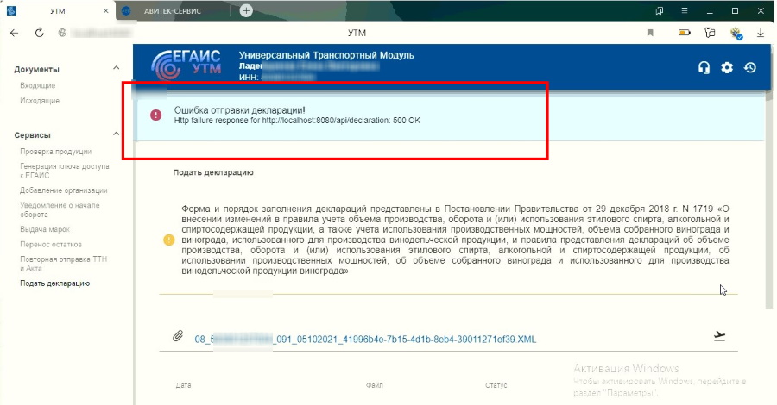Screen dimensions: 777x405
Task: Click the paperclip attach file icon
Action: (178, 336)
